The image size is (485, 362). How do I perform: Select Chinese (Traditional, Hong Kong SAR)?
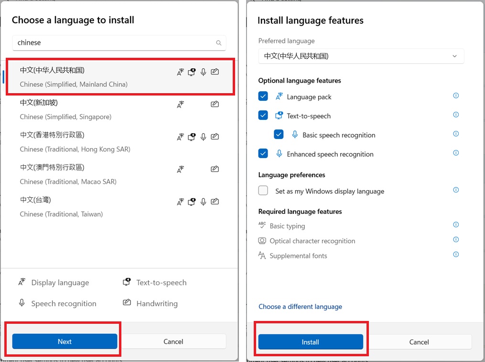point(75,141)
